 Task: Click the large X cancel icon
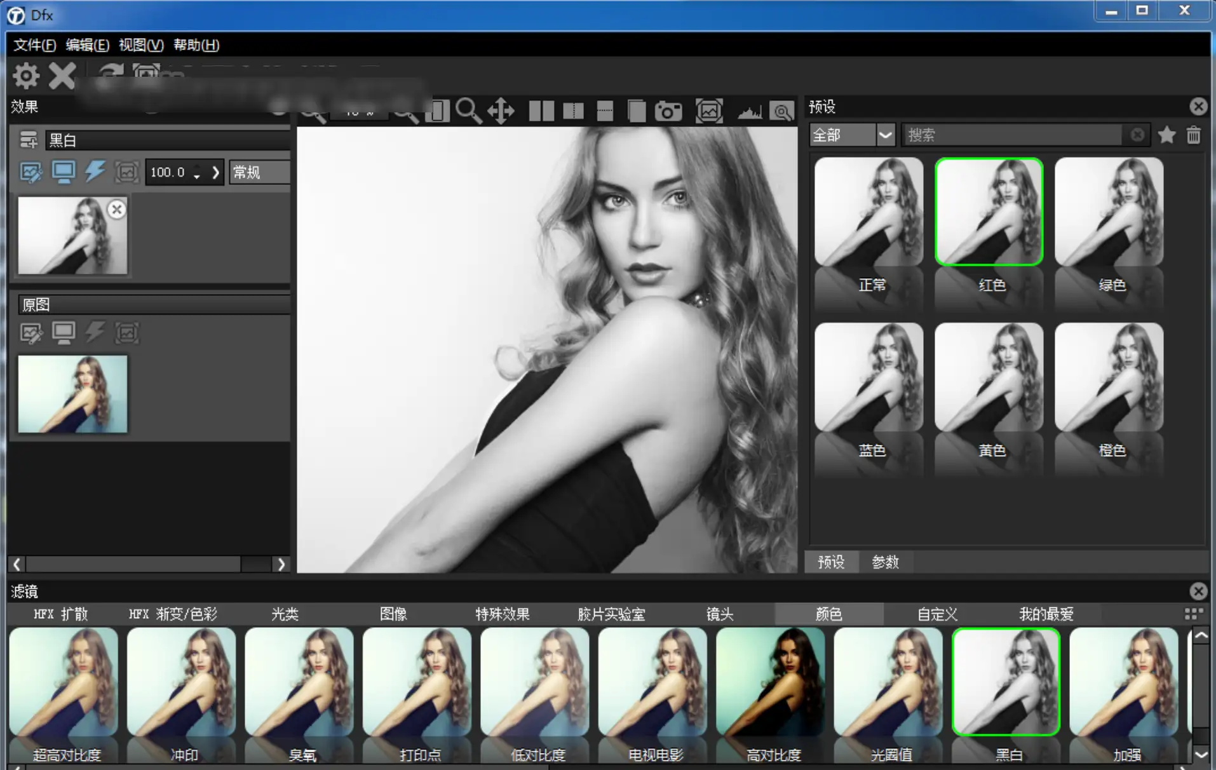[62, 76]
